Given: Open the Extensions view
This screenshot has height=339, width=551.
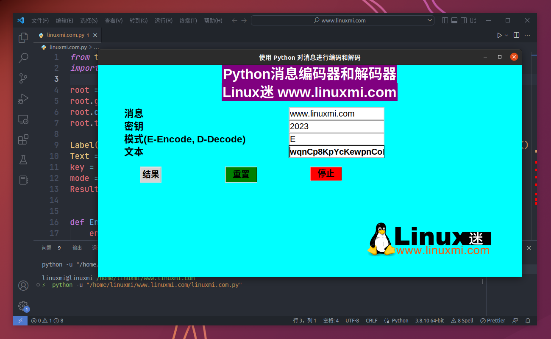Looking at the screenshot, I should pos(23,139).
